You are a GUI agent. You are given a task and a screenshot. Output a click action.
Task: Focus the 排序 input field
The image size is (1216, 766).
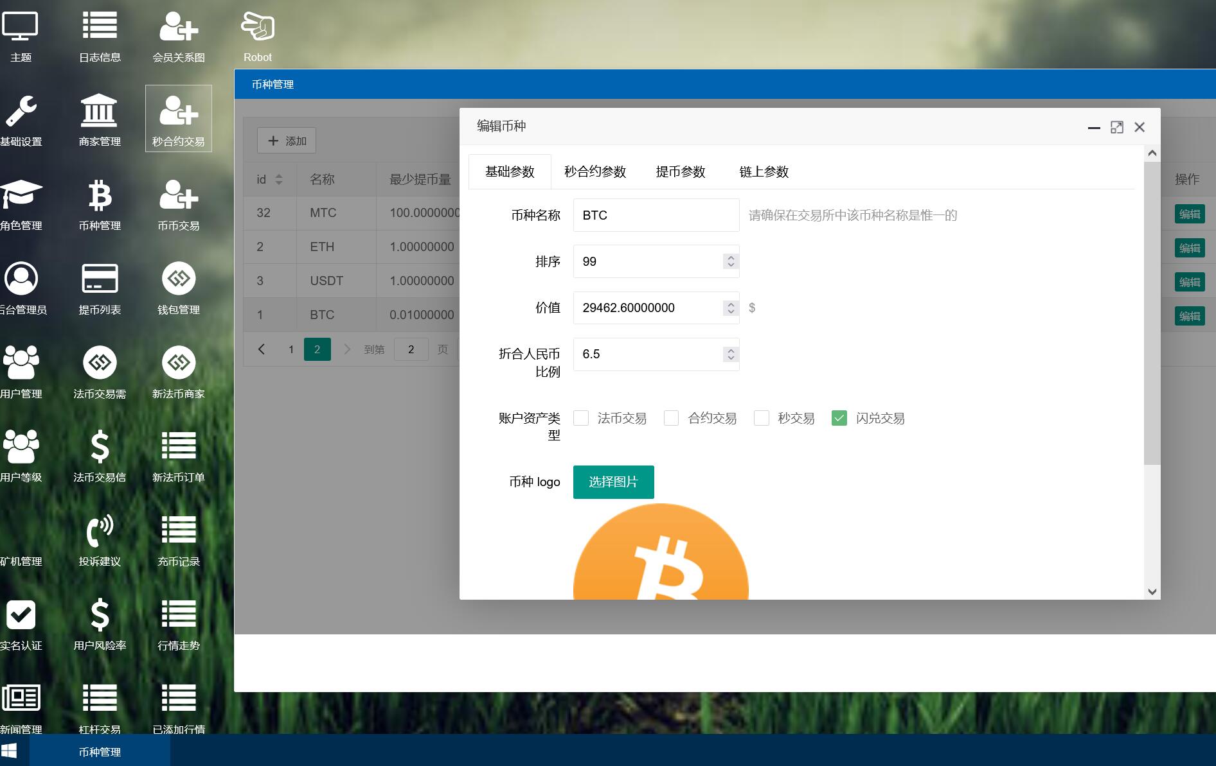tap(656, 261)
